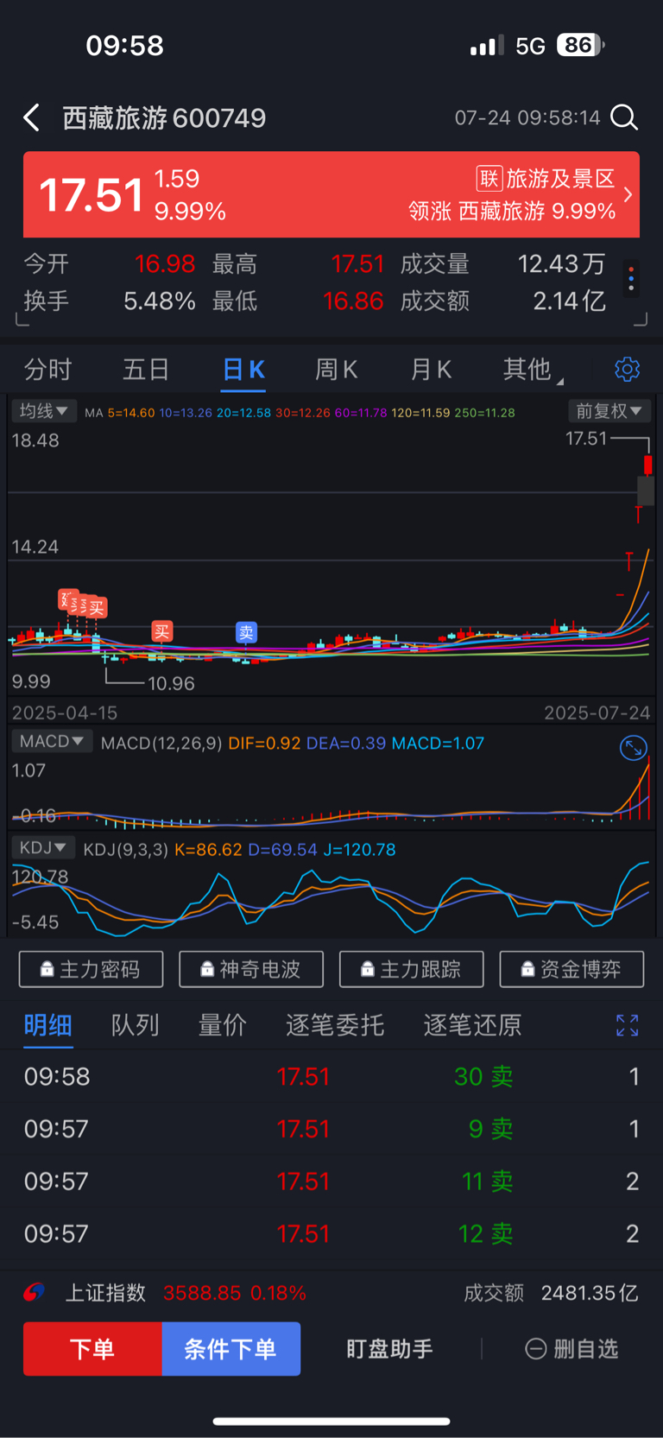
Task: Tap the 神奇电波 locked feature button
Action: [251, 969]
